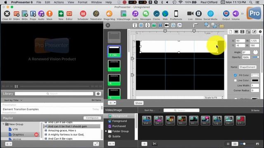This screenshot has height=148, width=264.
Task: Select the Text element tool in editor
Action: click(135, 25)
